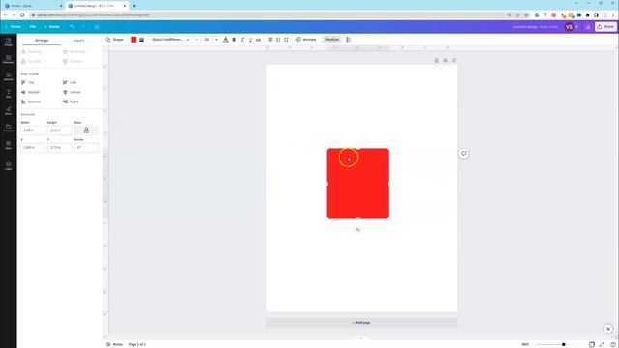Open the Draw panel in the sidebar
This screenshot has width=619, height=348.
[9, 110]
